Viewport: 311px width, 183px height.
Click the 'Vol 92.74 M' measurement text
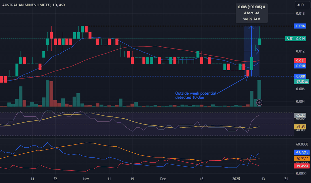click(252, 19)
